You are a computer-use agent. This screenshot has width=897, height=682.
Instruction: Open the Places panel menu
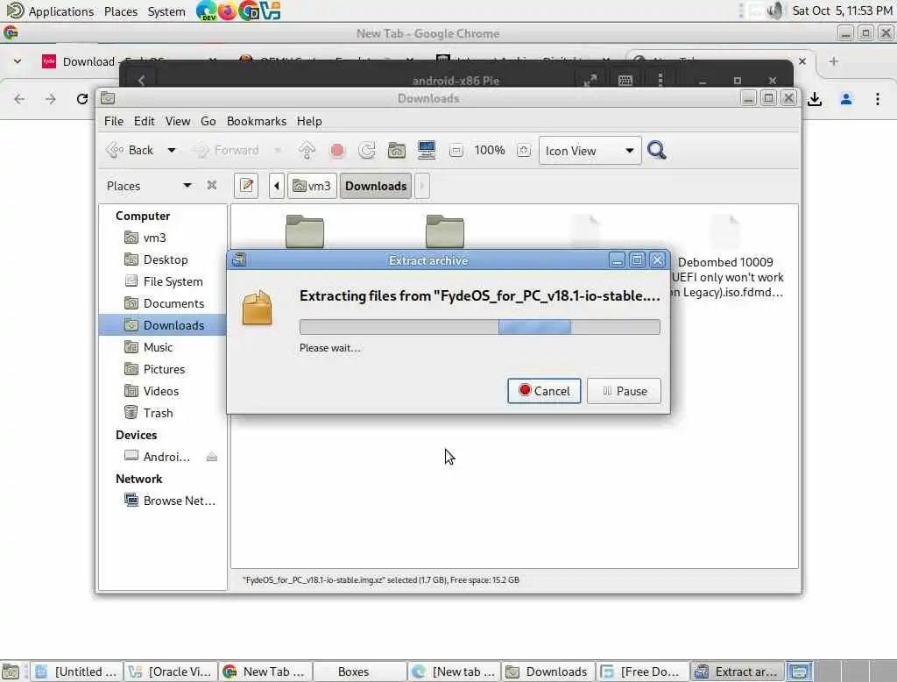tap(121, 11)
